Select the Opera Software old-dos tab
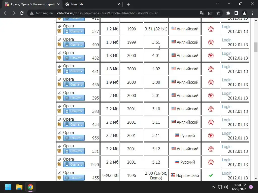This screenshot has width=258, height=193. (33, 4)
